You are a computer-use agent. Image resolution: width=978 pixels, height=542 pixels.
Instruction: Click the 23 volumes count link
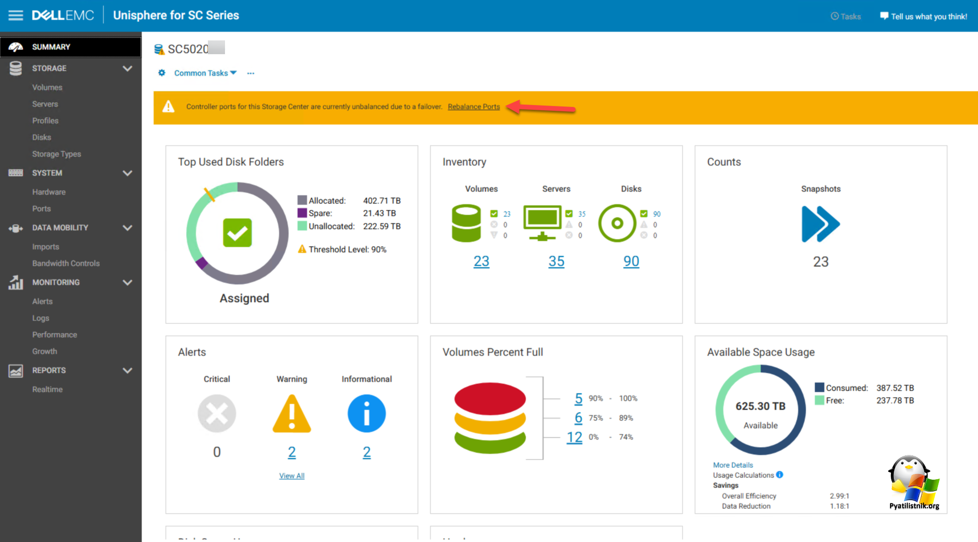[481, 261]
